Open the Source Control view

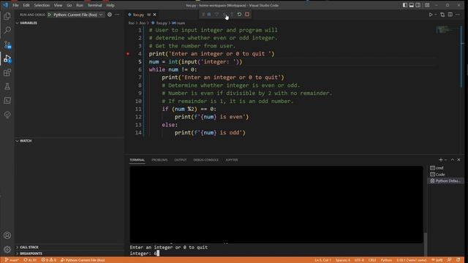(x=7, y=45)
